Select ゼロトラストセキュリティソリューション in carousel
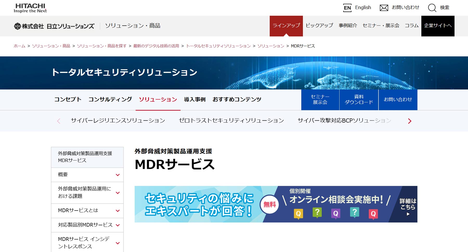The height and width of the screenshot is (252, 468). [231, 121]
